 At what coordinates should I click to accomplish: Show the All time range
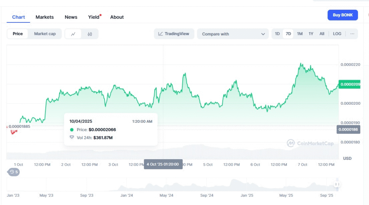(x=322, y=34)
